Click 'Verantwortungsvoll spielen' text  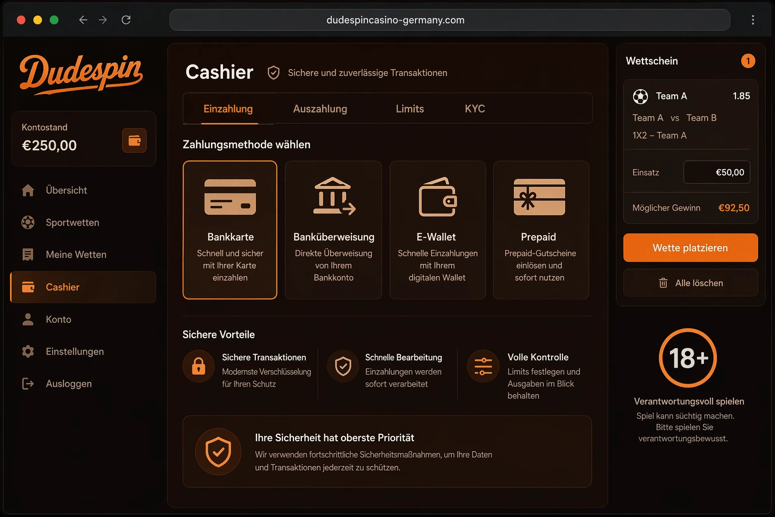pyautogui.click(x=689, y=401)
